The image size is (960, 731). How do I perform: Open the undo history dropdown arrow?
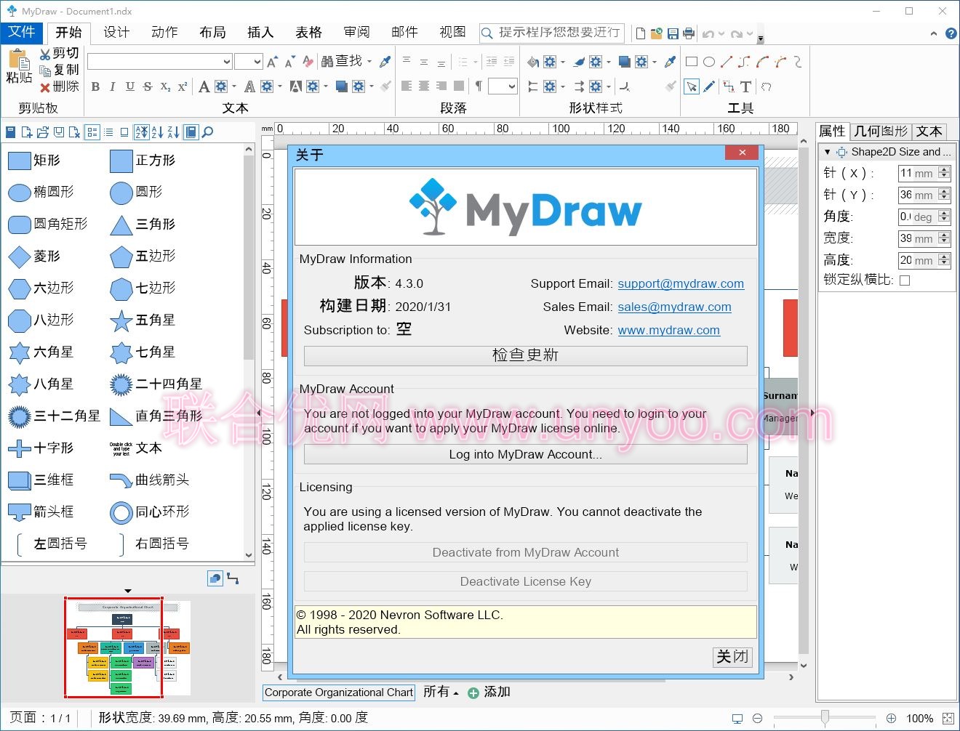721,34
